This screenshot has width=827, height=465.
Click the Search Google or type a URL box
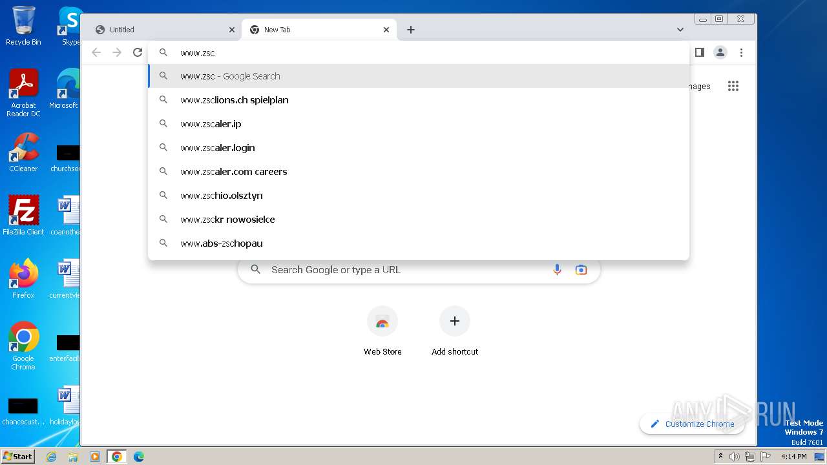tap(419, 270)
